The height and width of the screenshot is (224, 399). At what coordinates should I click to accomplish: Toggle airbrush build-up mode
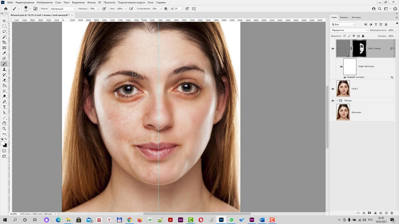click(131, 9)
